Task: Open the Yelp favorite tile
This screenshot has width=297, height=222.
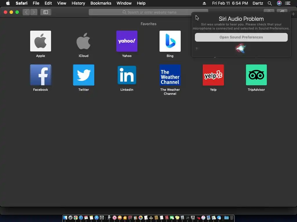Action: pos(213,75)
